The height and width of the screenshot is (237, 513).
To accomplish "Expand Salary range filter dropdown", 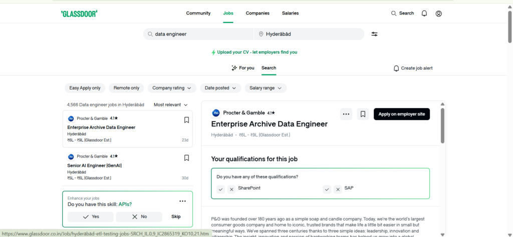I will pyautogui.click(x=266, y=88).
